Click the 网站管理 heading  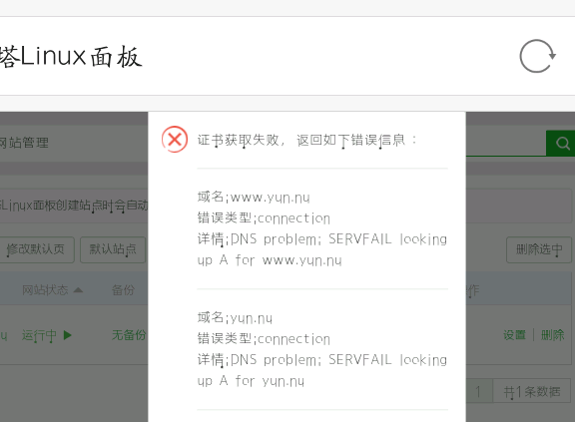[x=24, y=143]
